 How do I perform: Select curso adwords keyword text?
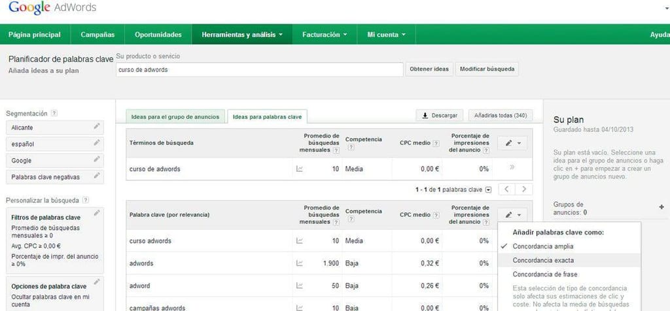(x=150, y=240)
